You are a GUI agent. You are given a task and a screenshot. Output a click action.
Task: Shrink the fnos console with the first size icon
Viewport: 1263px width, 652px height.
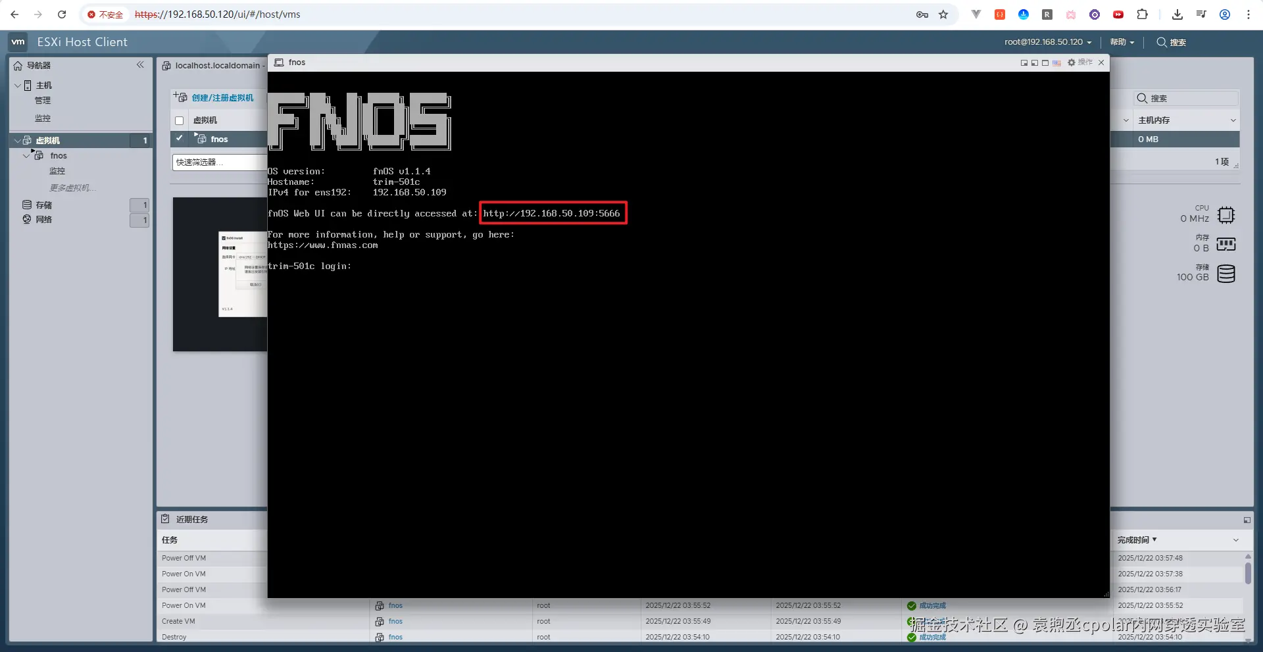coord(1024,63)
